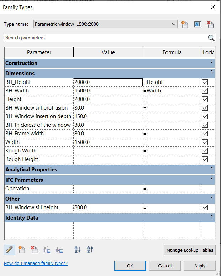Move parameter up icon
This screenshot has height=276, width=221.
(46, 250)
